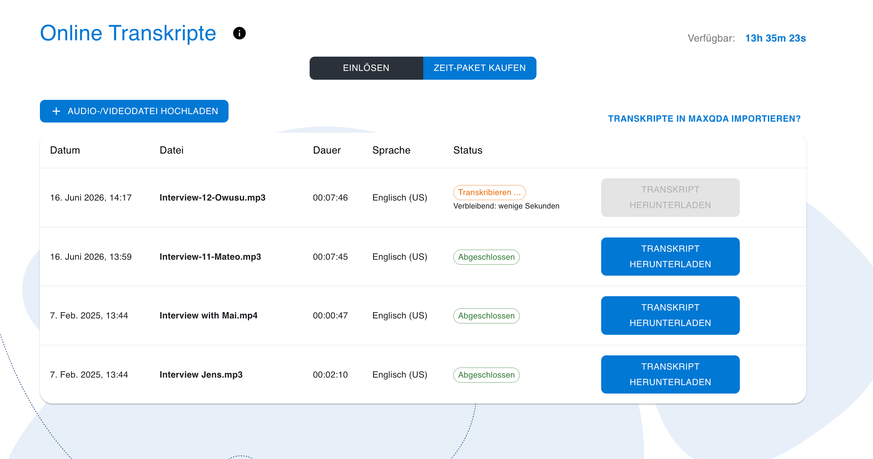873x459 pixels.
Task: Click the info icon next to Online Transkripte
Action: click(x=239, y=33)
